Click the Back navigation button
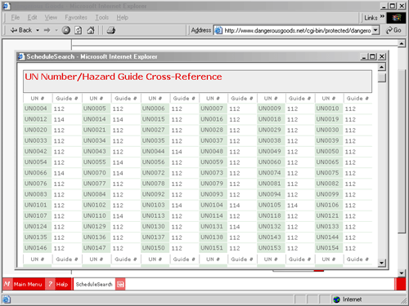 point(21,30)
